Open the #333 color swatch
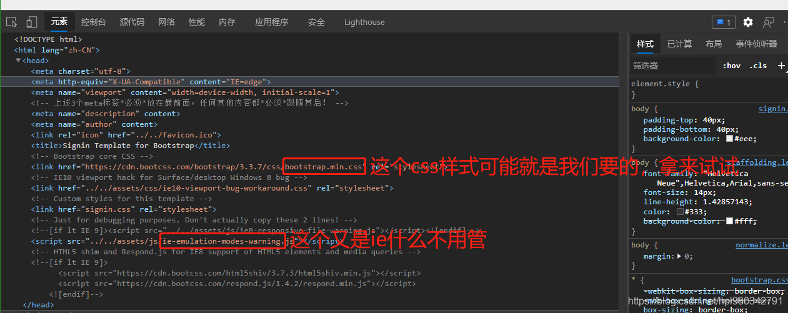The width and height of the screenshot is (788, 313). [x=681, y=212]
